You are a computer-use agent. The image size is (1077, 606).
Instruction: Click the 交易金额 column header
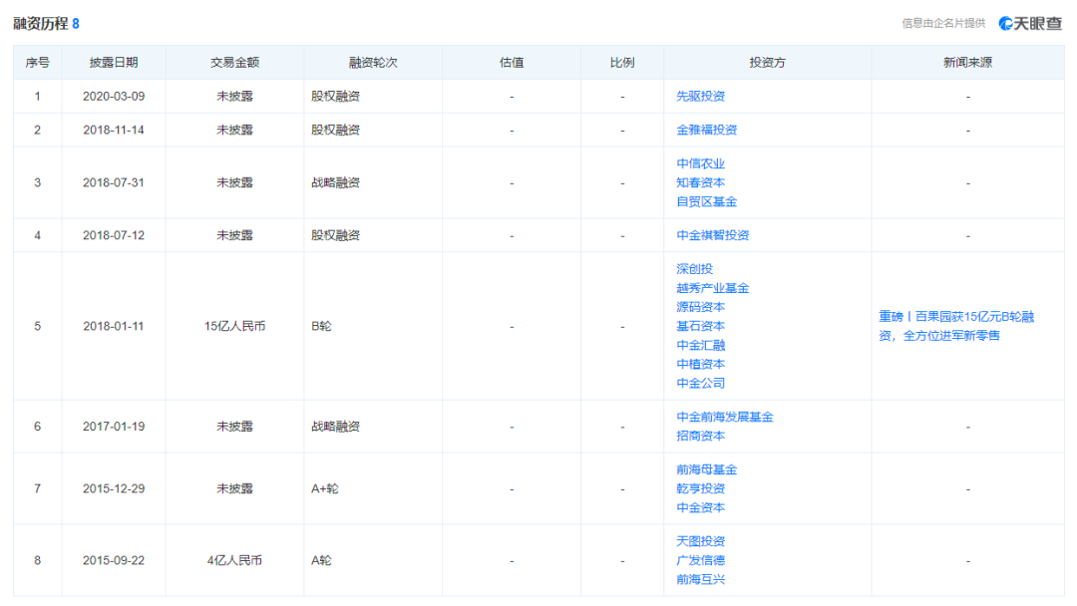coord(235,63)
